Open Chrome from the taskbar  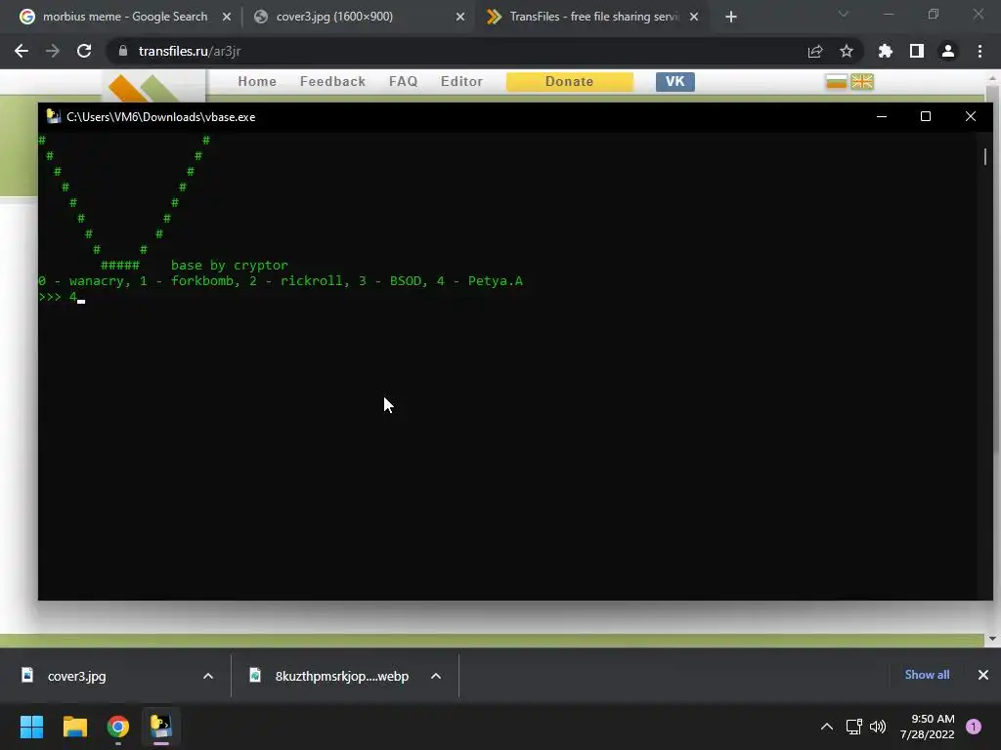pos(118,727)
